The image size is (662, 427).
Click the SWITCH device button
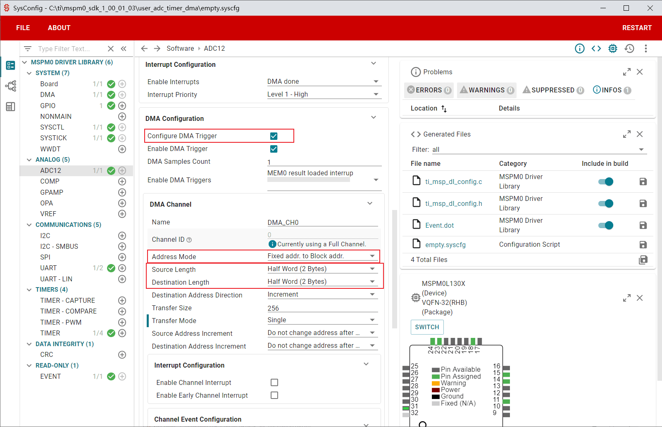[427, 327]
